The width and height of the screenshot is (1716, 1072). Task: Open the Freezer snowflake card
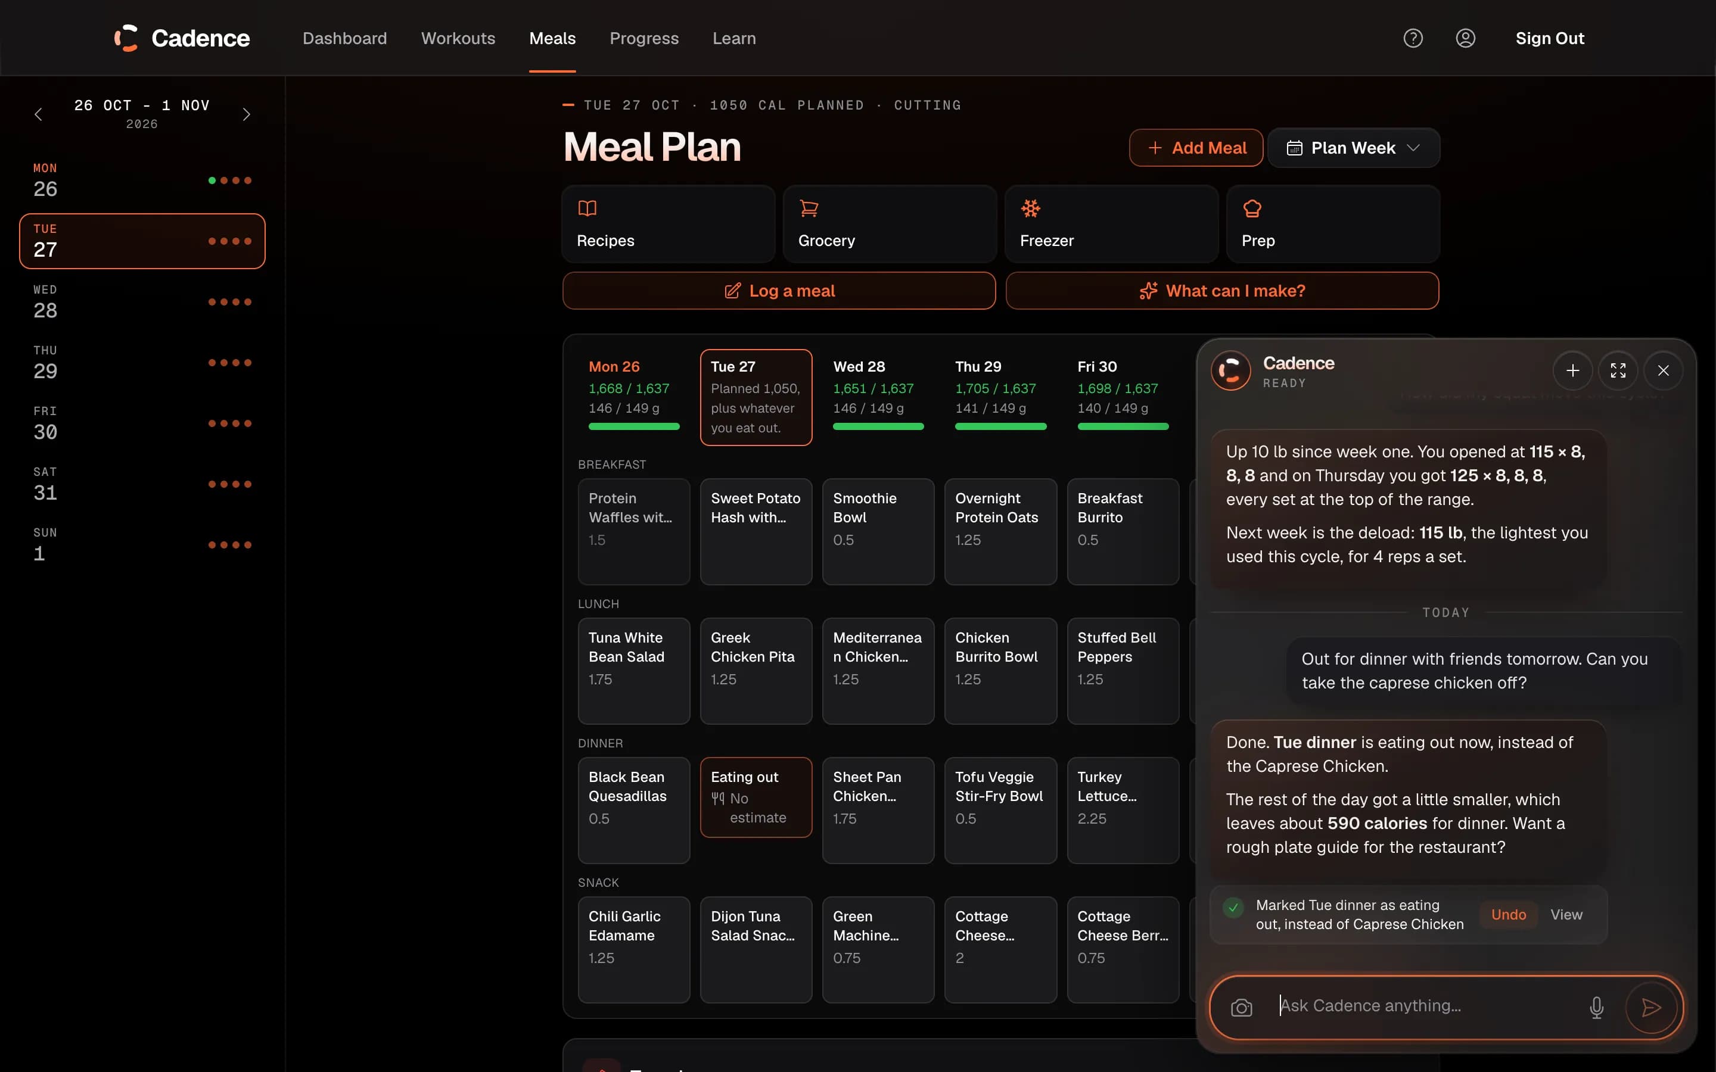tap(1111, 224)
